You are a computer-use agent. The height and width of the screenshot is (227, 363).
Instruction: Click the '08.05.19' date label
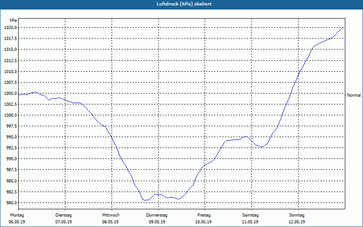click(x=110, y=222)
